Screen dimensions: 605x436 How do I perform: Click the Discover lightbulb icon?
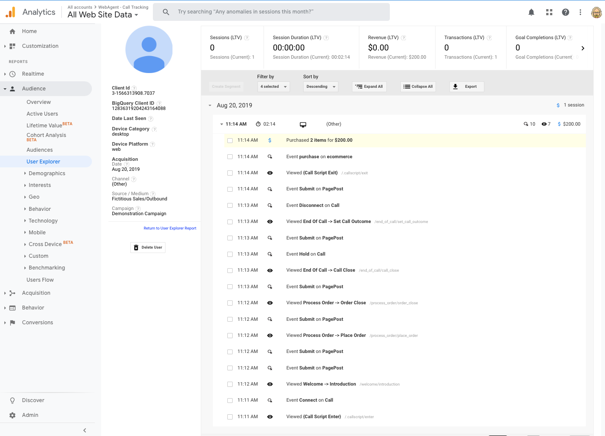click(13, 400)
